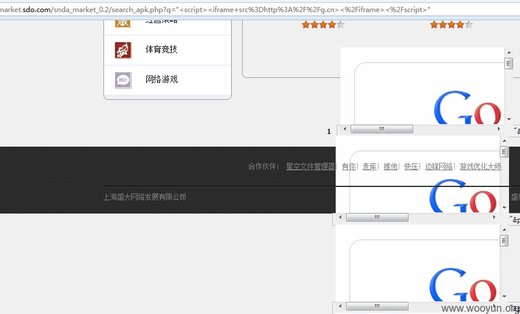The height and width of the screenshot is (314, 520).
Task: Click right arrow of first iframe's horizontal scrollbar
Action: pos(499,129)
